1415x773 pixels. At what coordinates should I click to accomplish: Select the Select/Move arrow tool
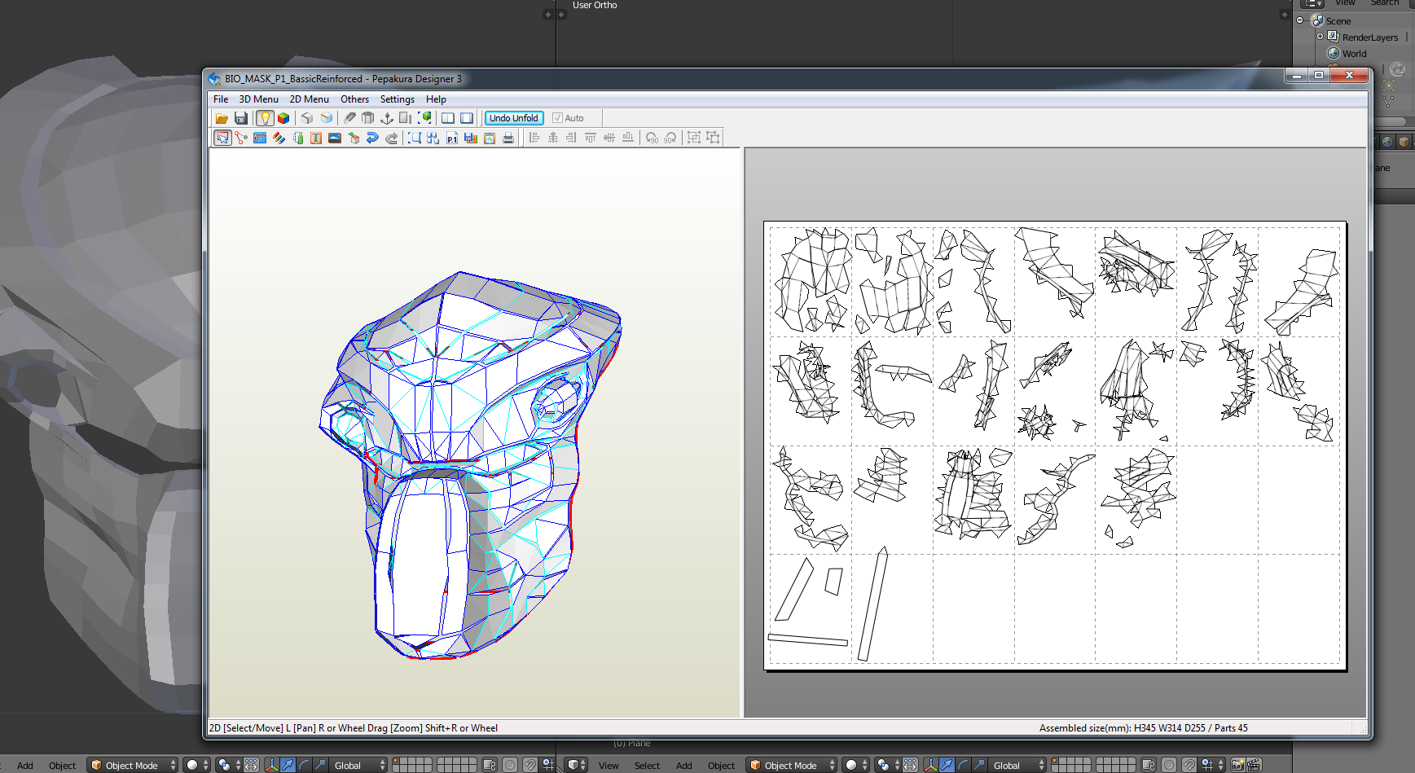click(222, 138)
